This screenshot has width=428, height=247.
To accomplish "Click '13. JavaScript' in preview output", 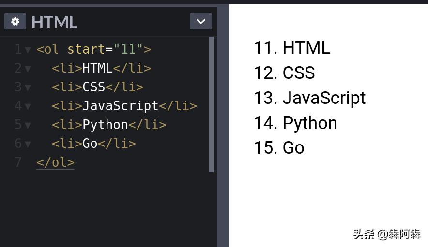I will click(309, 98).
